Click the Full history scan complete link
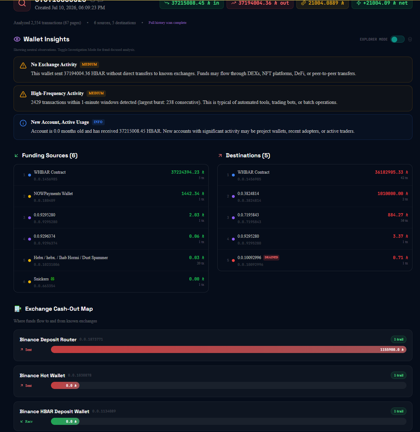 (167, 23)
